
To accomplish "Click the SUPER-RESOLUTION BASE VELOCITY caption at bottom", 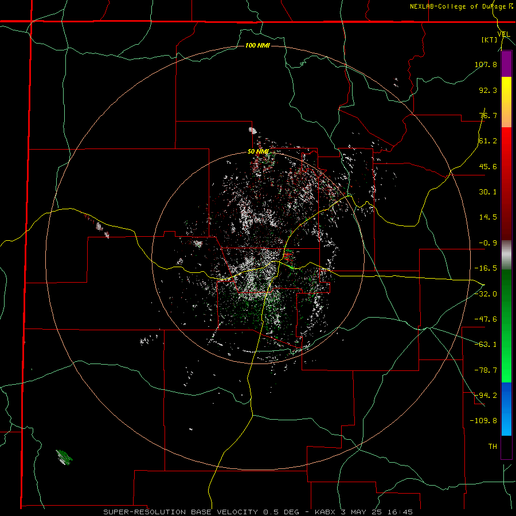I will (258, 512).
